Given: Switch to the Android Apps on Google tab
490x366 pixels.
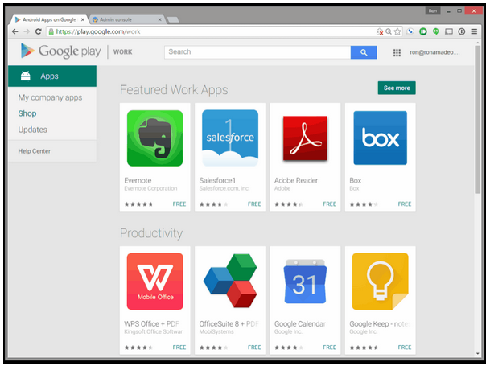Looking at the screenshot, I should 49,19.
